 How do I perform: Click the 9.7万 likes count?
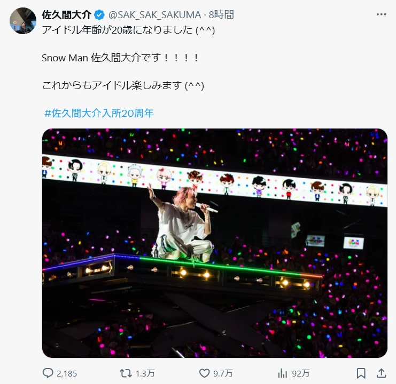coord(223,373)
